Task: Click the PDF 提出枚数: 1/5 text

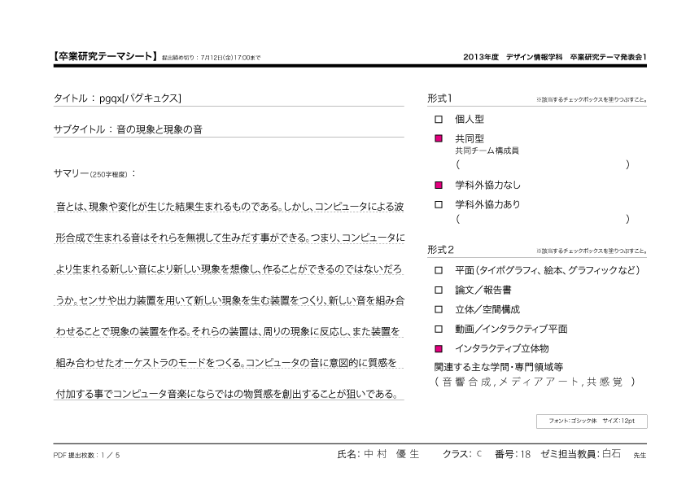Action: coord(86,455)
